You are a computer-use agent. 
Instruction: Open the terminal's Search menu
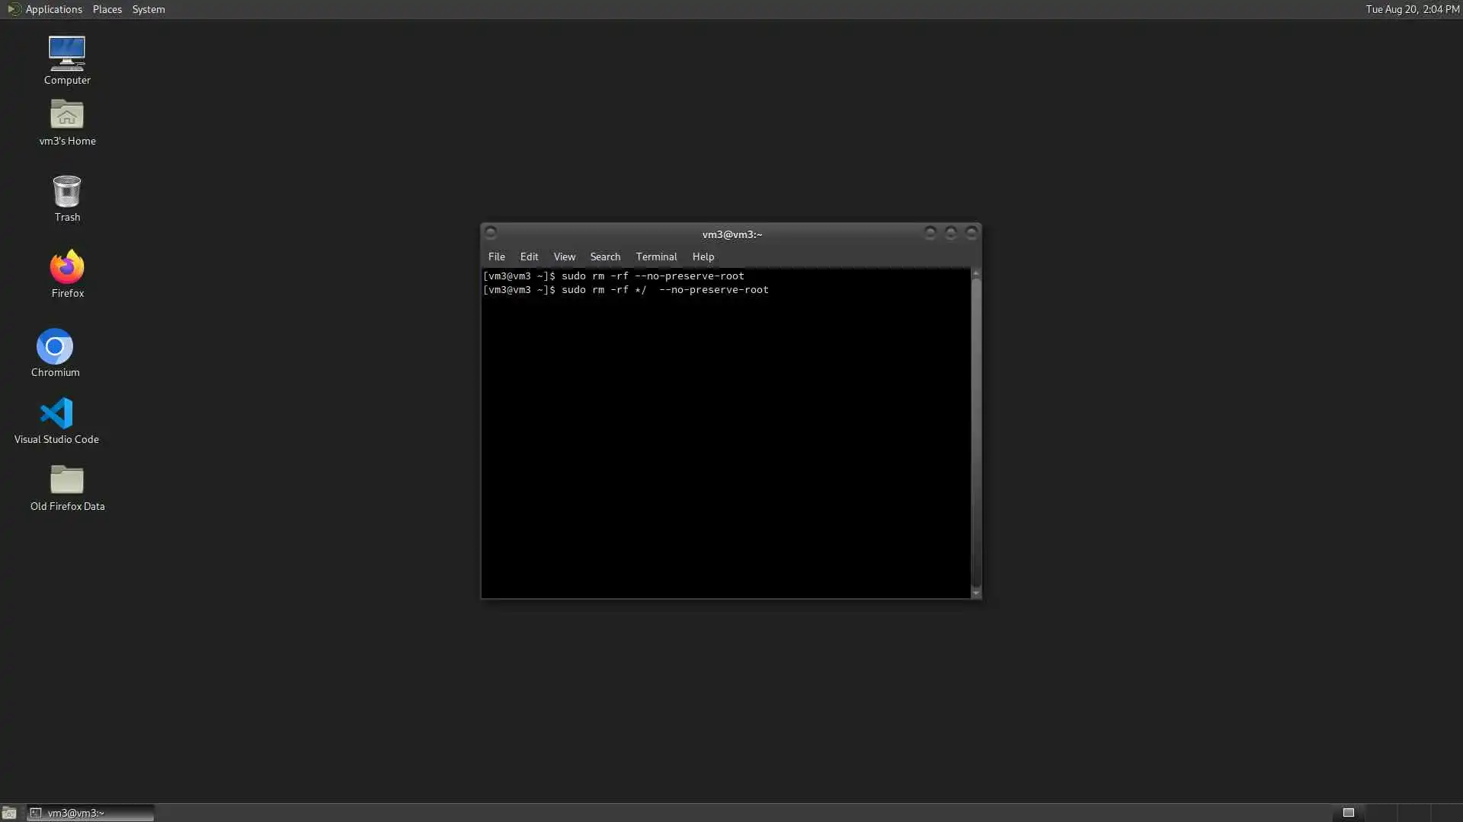click(605, 256)
